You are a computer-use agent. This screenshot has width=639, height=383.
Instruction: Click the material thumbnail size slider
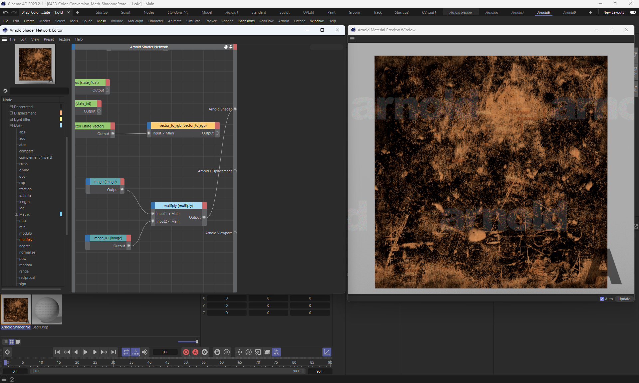pos(188,342)
